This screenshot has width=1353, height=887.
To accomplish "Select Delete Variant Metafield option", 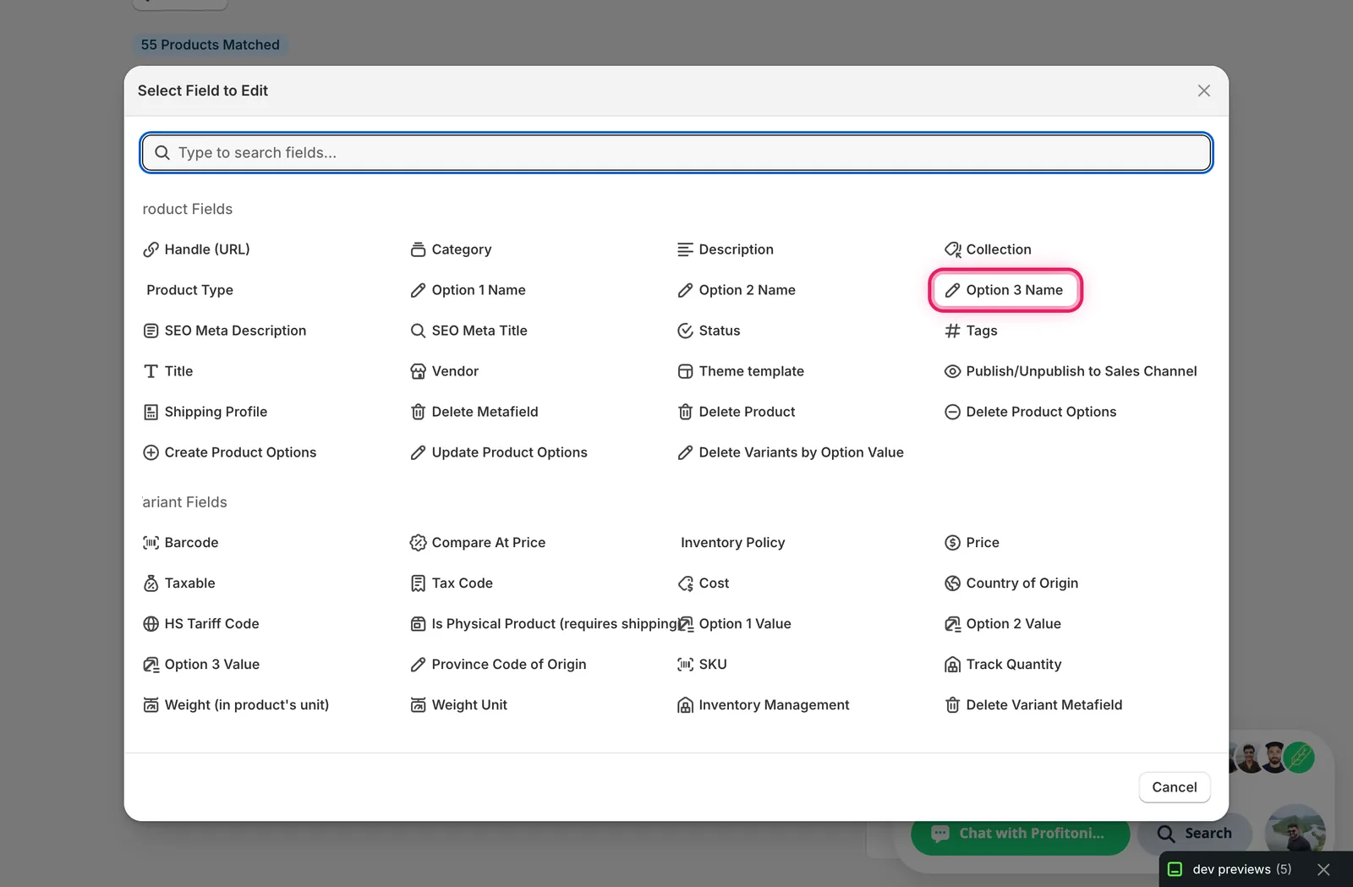I will (x=1033, y=705).
